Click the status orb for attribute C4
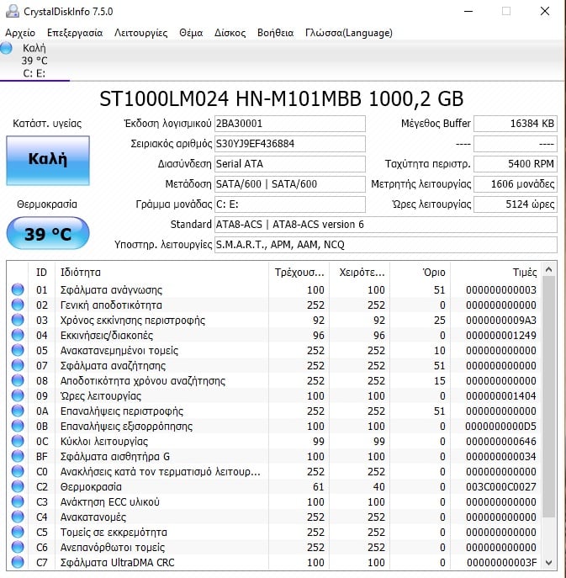566x578 pixels. click(x=18, y=517)
